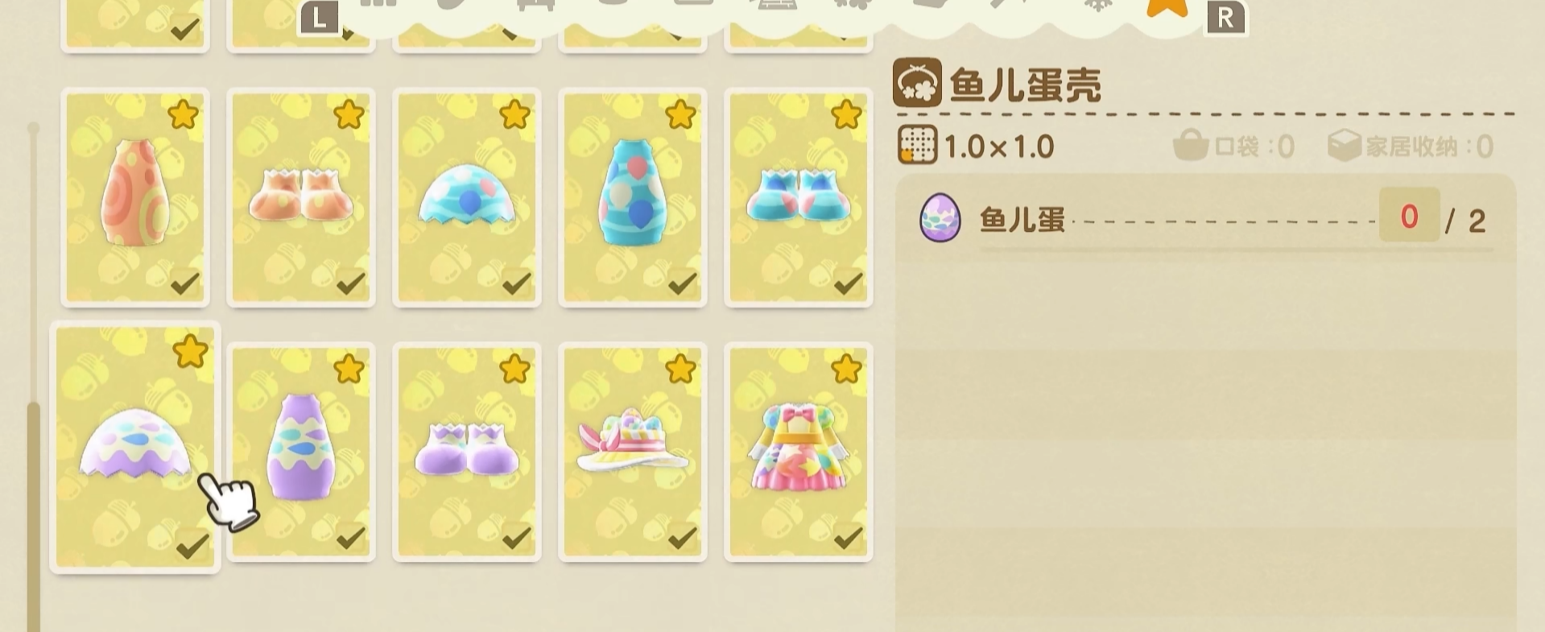This screenshot has width=1545, height=632.
Task: Pick the blue balloon egg dress card
Action: (633, 198)
